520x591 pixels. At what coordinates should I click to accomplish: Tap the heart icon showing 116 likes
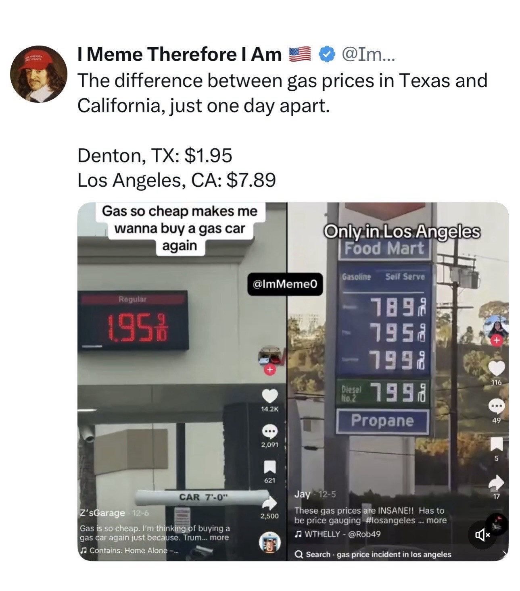497,368
